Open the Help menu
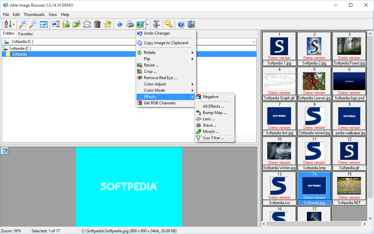The image size is (374, 234). [65, 15]
